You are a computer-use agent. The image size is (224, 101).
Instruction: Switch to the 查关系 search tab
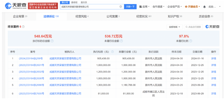pyautogui.click(x=84, y=2)
